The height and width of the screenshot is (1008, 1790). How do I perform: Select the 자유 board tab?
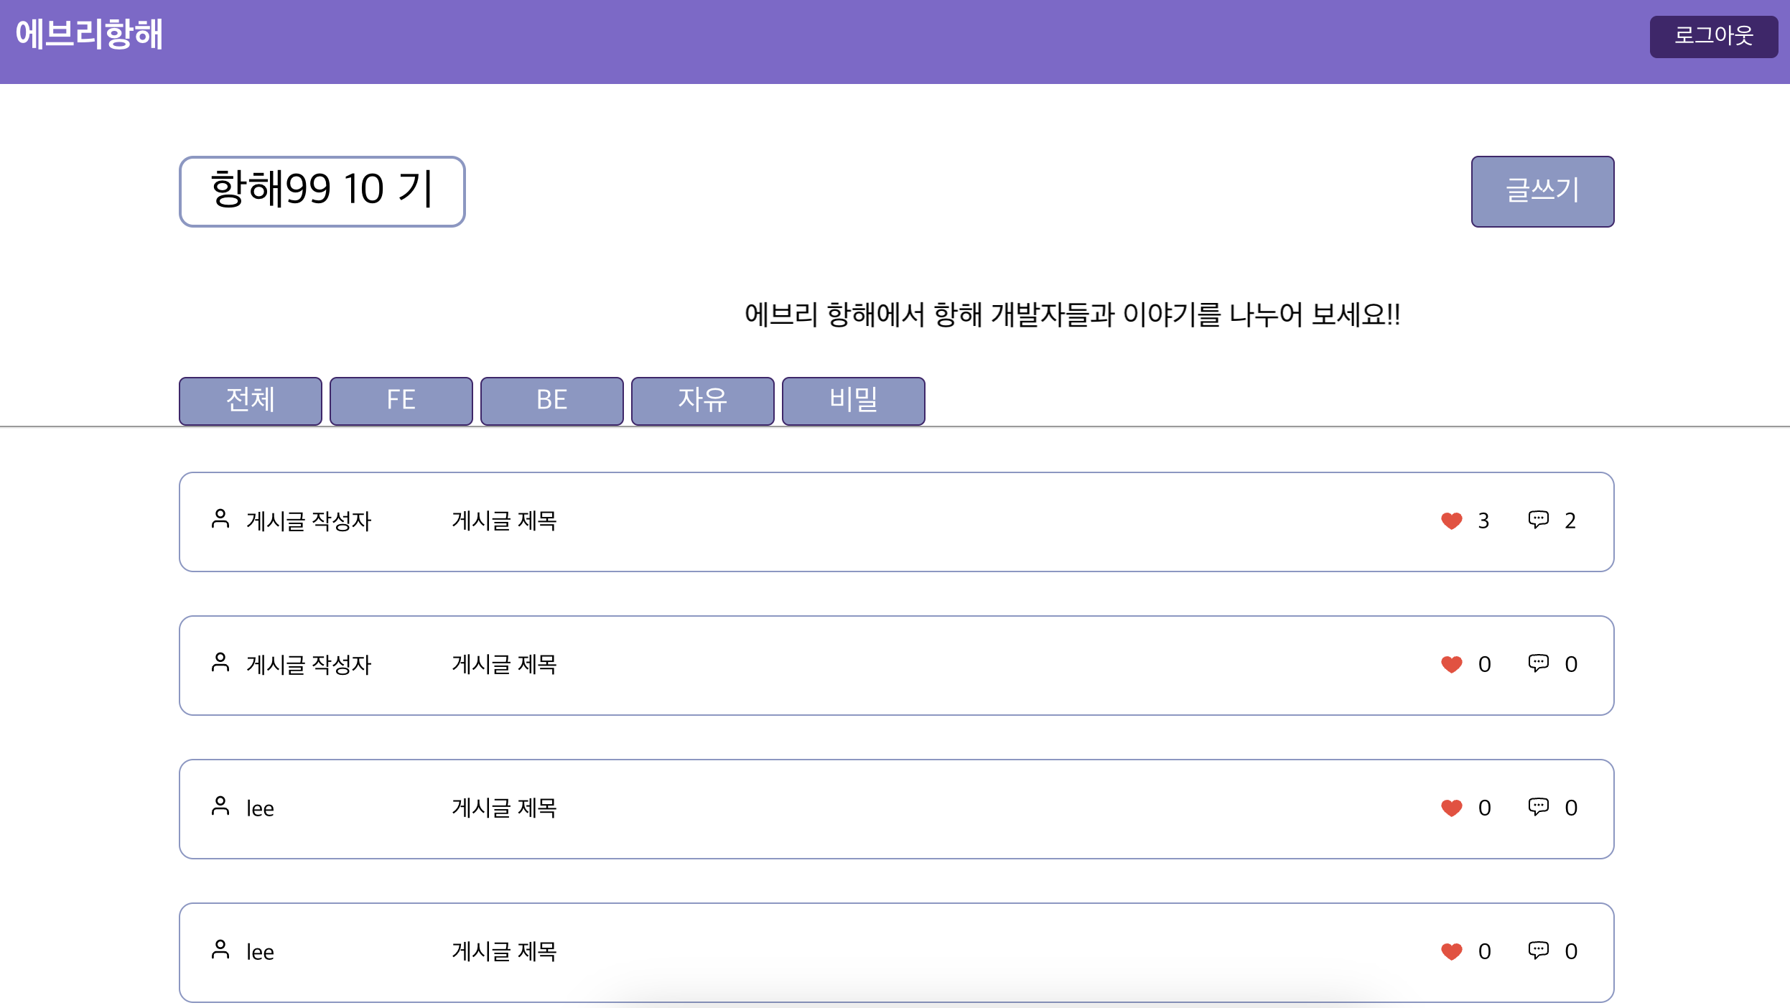pyautogui.click(x=702, y=401)
